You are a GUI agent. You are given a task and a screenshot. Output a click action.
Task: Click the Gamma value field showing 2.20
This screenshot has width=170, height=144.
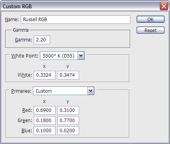click(42, 40)
